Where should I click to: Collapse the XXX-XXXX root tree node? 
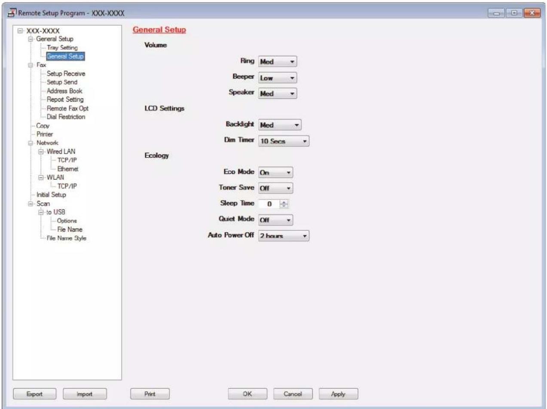(x=20, y=30)
